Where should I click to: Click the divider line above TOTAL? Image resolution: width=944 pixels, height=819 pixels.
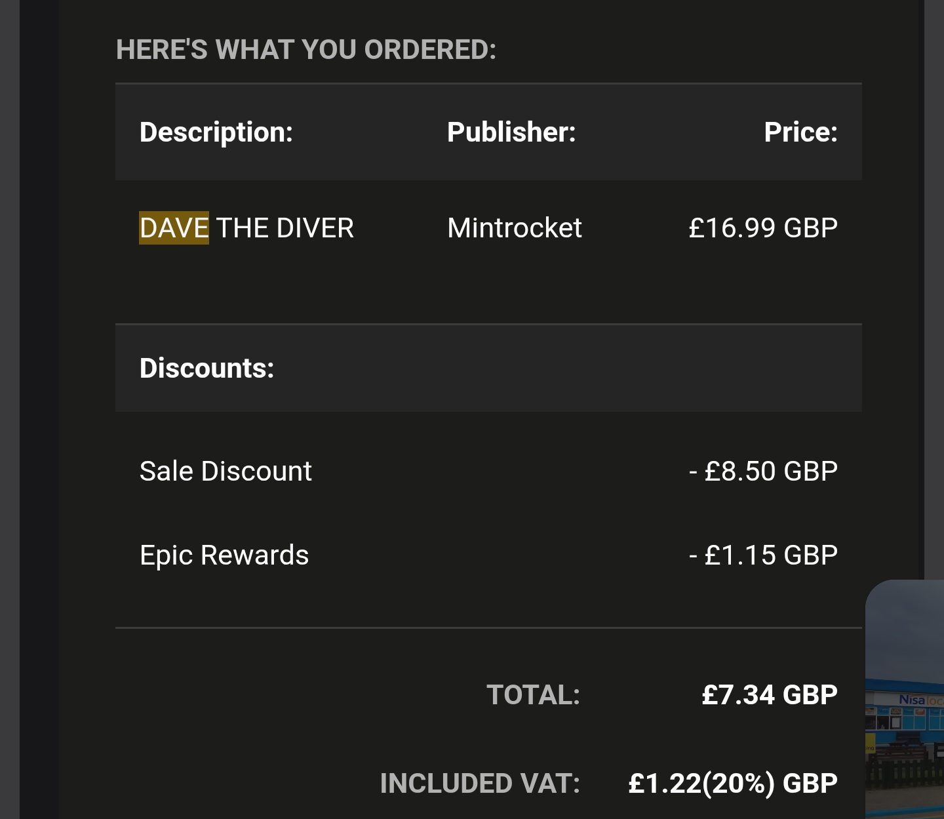point(488,628)
